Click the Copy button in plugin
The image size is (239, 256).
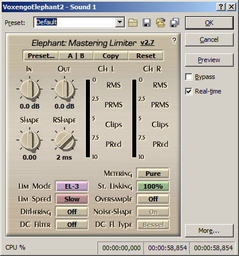pos(111,56)
